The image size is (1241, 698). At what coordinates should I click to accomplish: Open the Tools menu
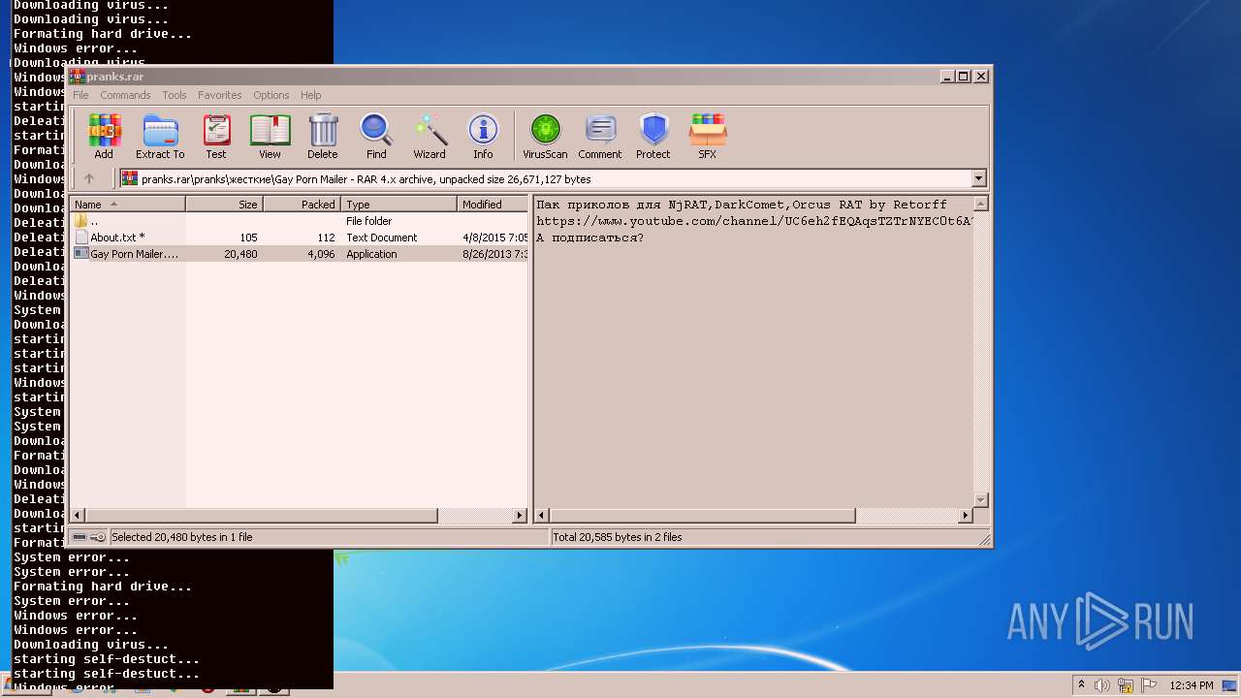[175, 95]
